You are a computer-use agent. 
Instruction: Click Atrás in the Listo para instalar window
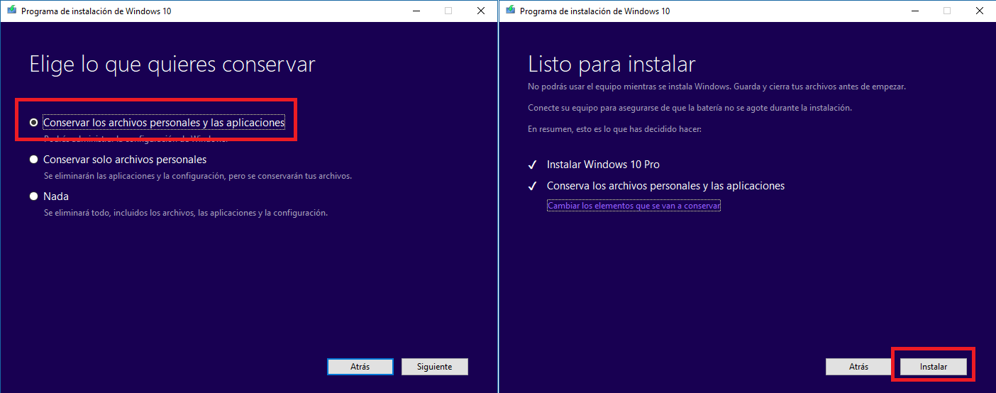[858, 367]
